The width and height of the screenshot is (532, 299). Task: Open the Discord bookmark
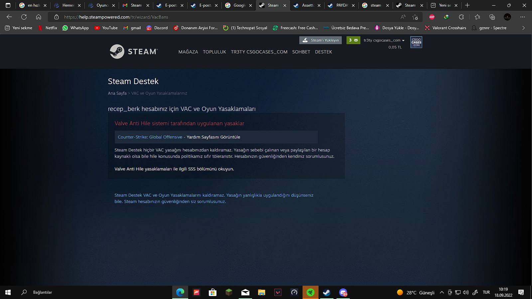[157, 28]
